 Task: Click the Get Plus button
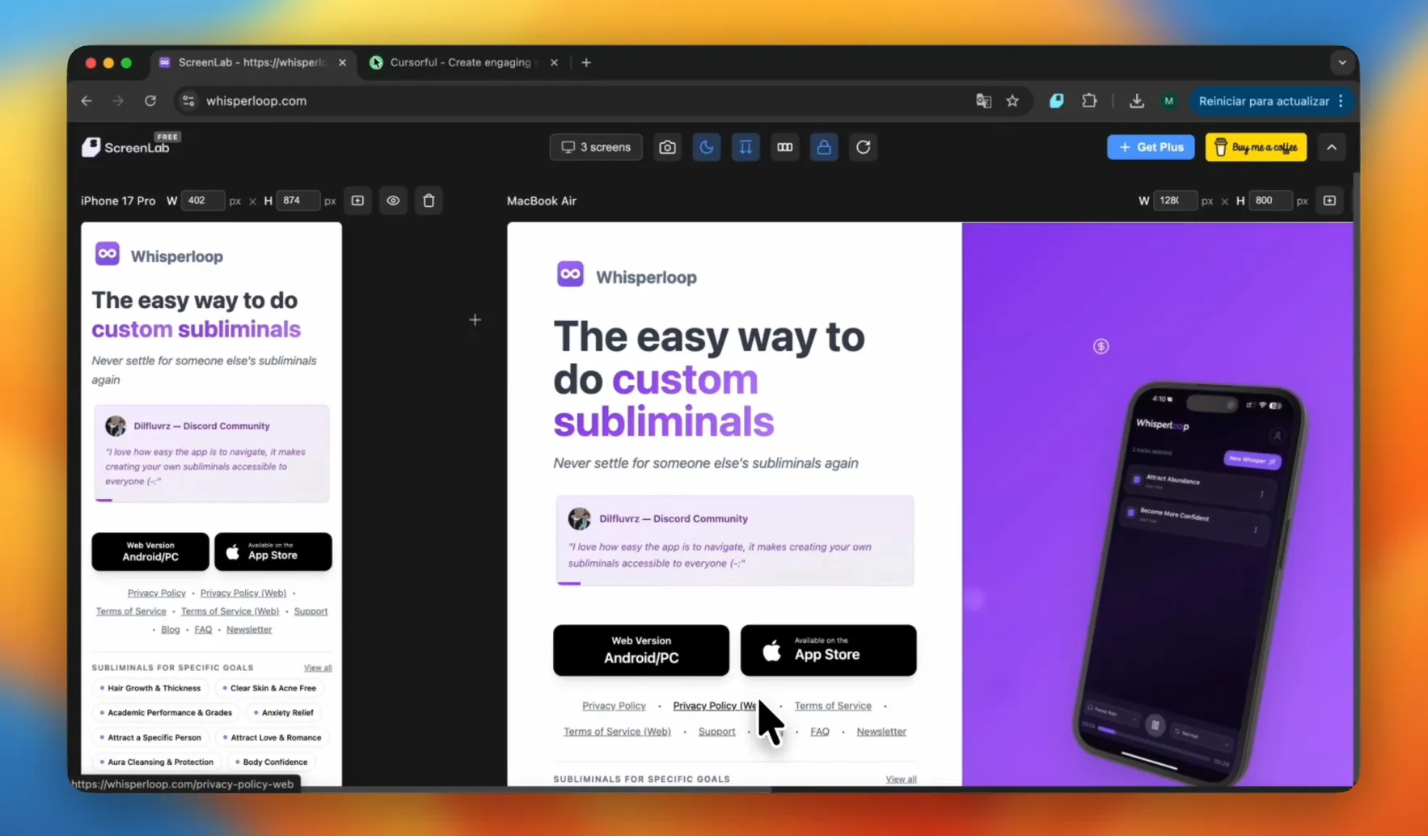(1151, 147)
